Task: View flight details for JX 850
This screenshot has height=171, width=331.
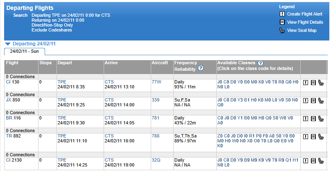Action: pos(313,101)
